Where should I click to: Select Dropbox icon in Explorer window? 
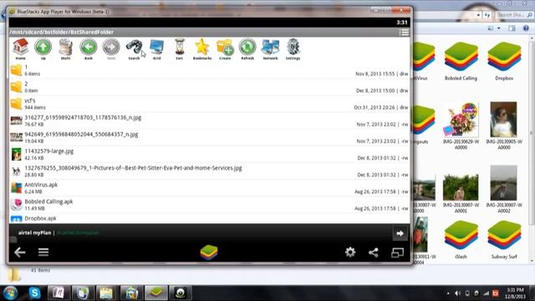pyautogui.click(x=504, y=61)
